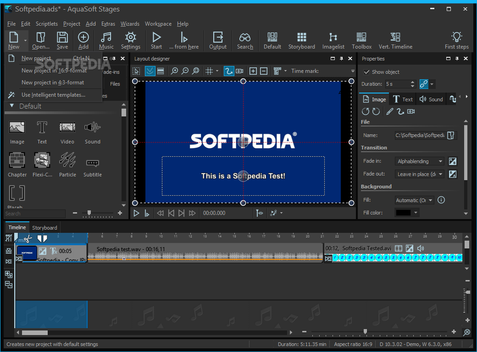Select the Chapter object in Toolbox
The width and height of the screenshot is (477, 352).
(x=17, y=165)
